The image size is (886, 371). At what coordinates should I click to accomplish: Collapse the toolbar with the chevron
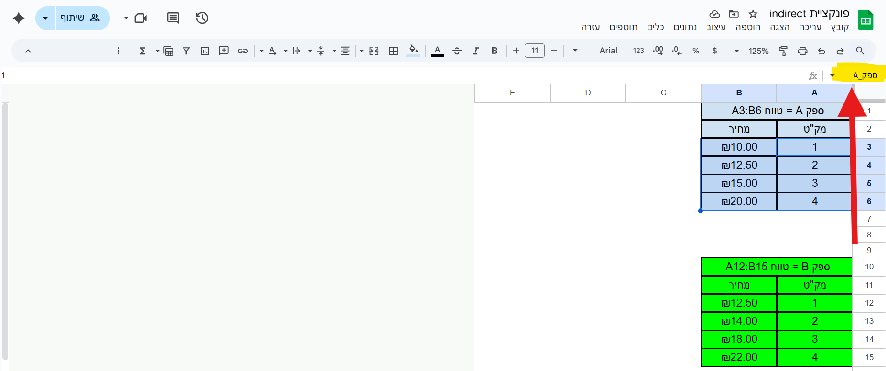click(x=28, y=51)
